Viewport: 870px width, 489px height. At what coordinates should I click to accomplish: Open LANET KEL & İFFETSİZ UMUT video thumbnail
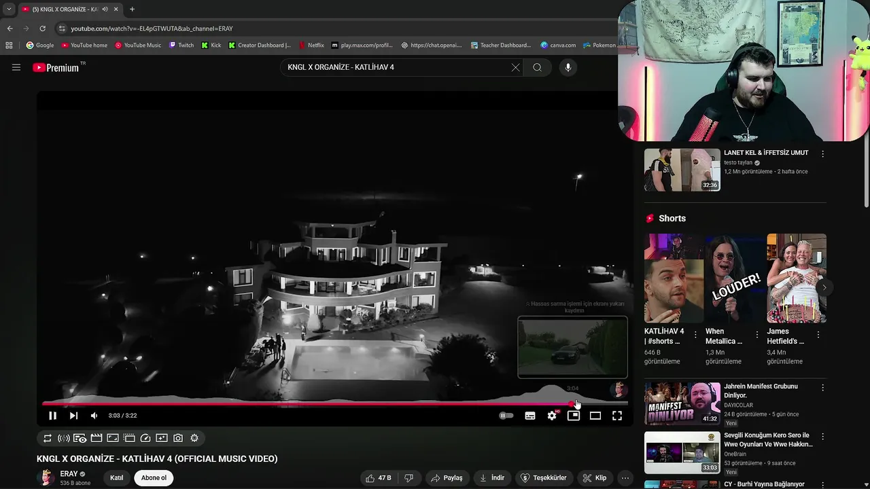(682, 170)
